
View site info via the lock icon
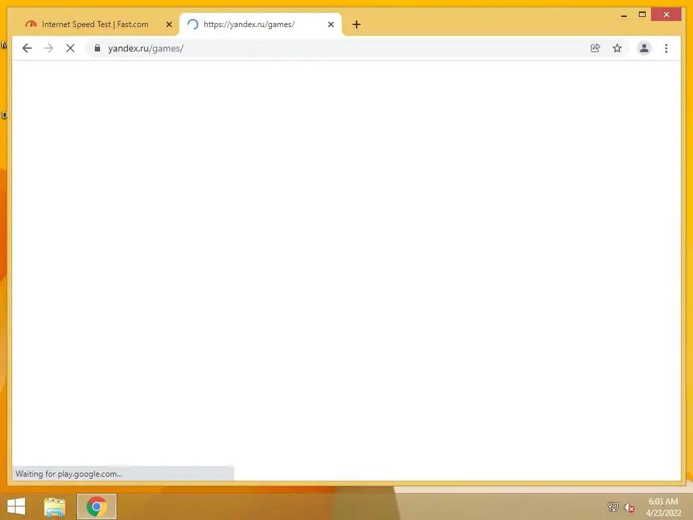point(97,48)
